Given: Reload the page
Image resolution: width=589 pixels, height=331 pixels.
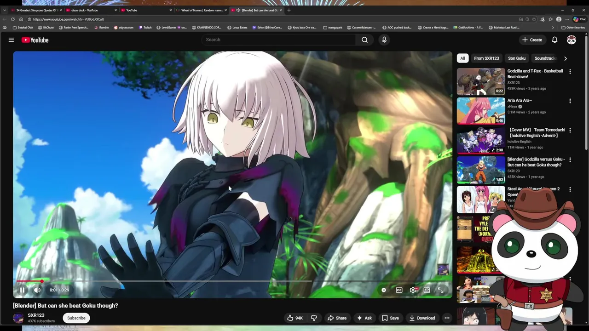Looking at the screenshot, I should coord(13,19).
